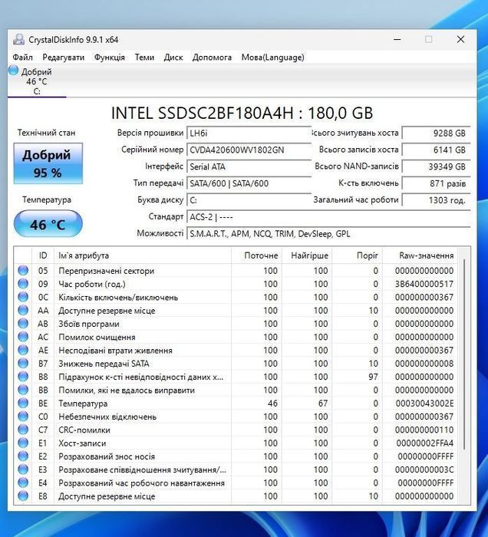This screenshot has height=537, width=488.
Task: Open the Теми menu
Action: tap(144, 58)
